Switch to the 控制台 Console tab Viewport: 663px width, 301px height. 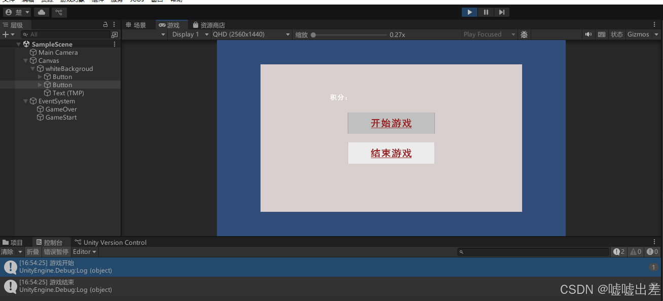(x=50, y=242)
